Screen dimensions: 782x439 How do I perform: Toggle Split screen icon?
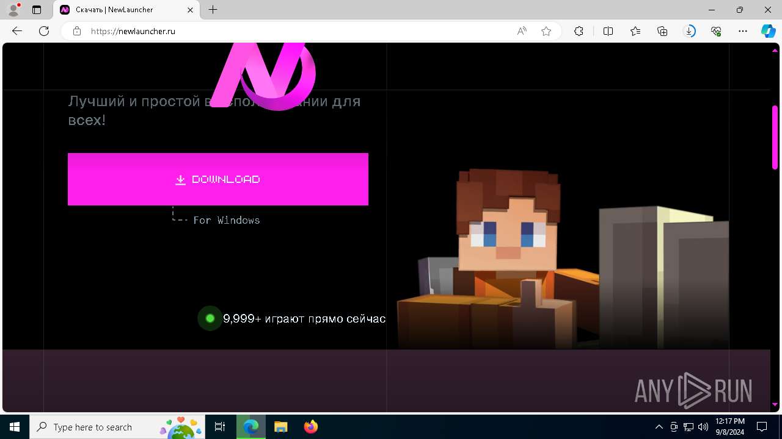click(608, 31)
